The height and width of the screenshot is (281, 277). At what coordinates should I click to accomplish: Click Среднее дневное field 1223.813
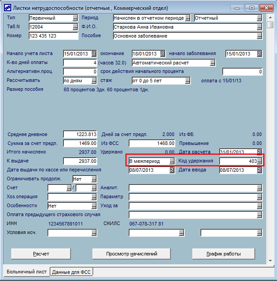coord(80,134)
